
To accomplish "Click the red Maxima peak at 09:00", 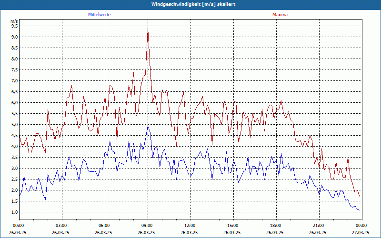I will [148, 29].
